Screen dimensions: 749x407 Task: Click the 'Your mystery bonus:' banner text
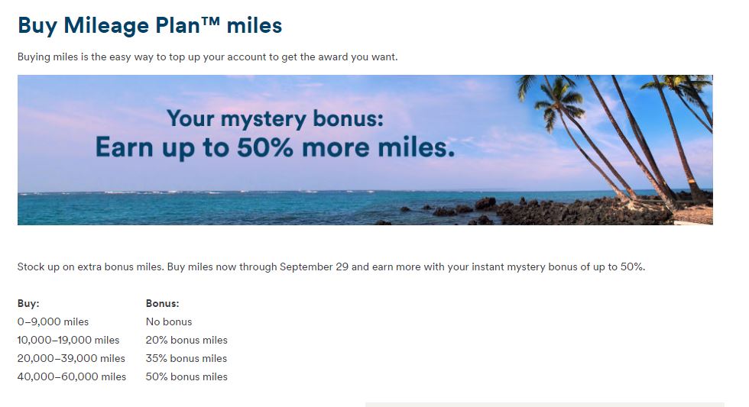275,118
